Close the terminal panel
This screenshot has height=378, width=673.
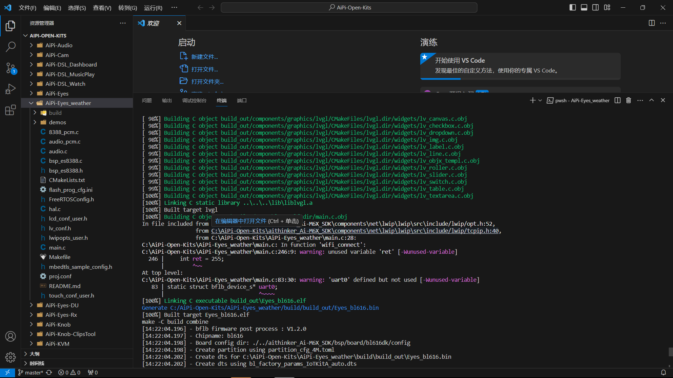pyautogui.click(x=663, y=100)
